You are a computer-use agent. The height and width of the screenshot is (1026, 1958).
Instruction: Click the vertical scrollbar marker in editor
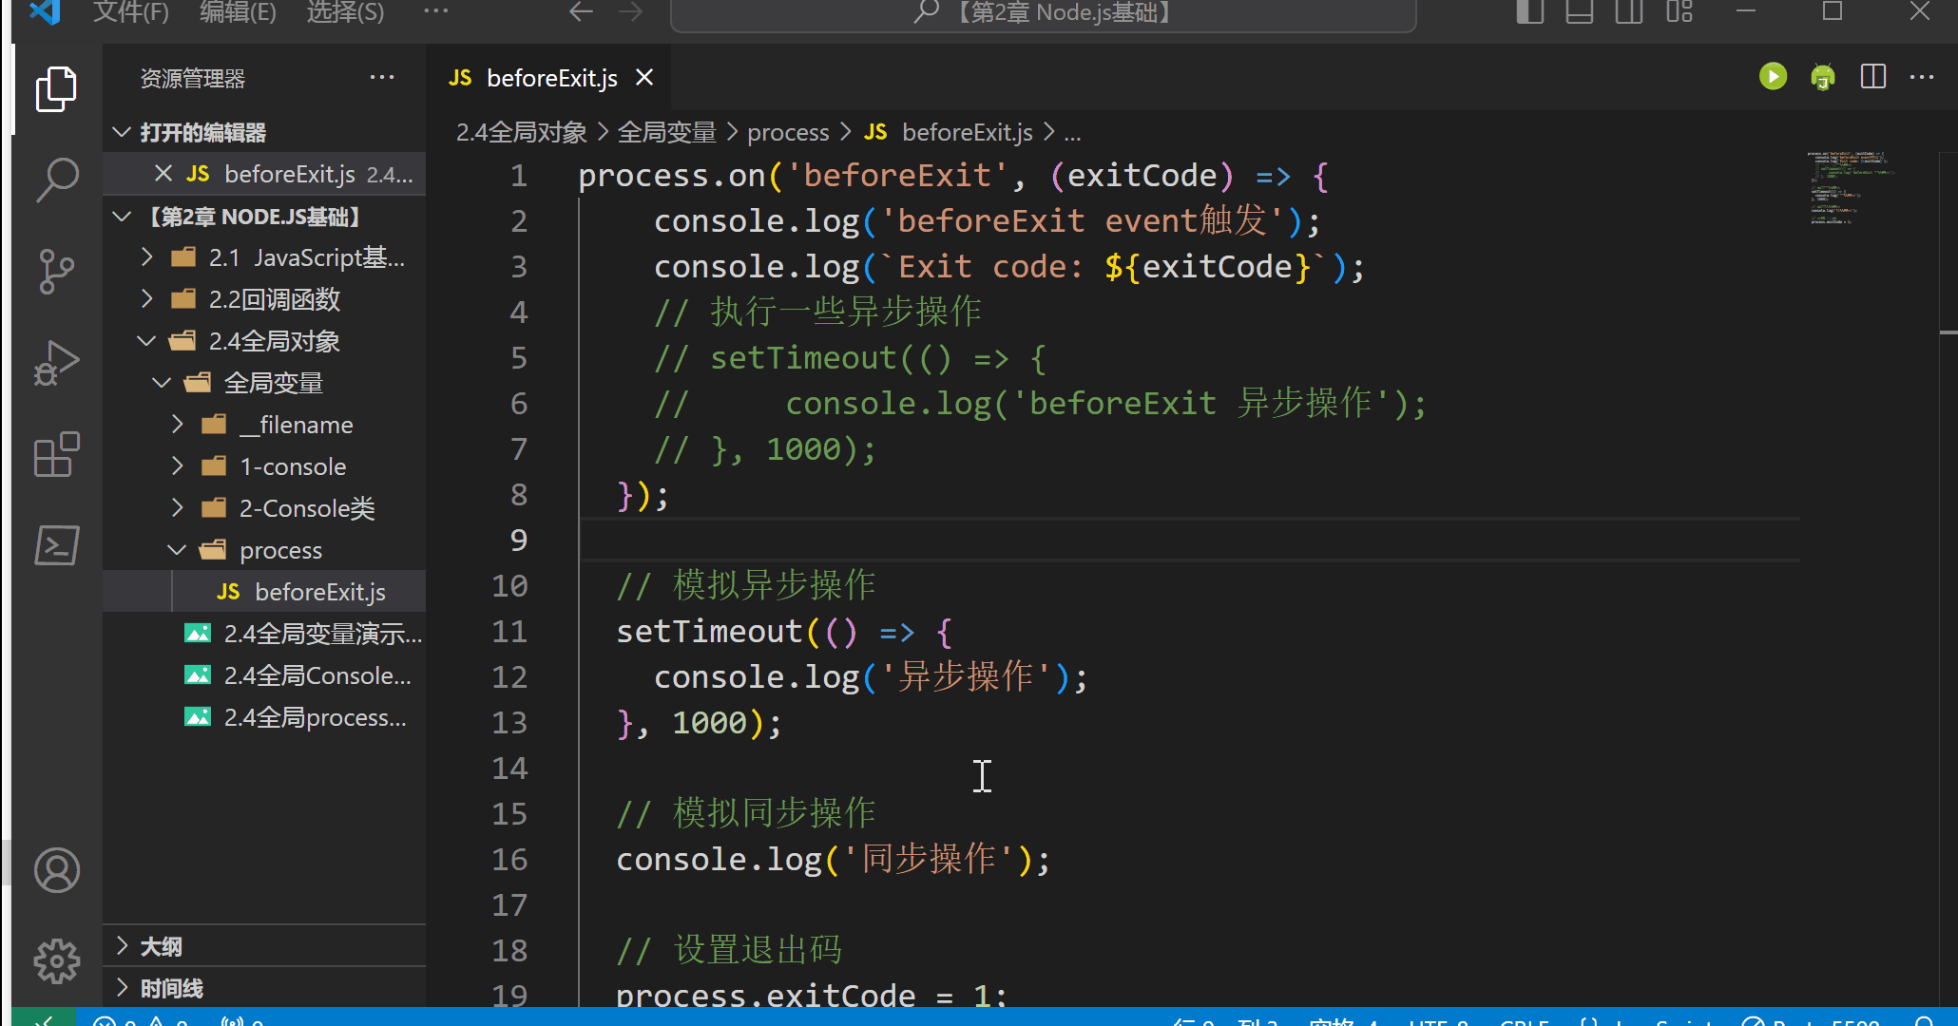point(1948,332)
